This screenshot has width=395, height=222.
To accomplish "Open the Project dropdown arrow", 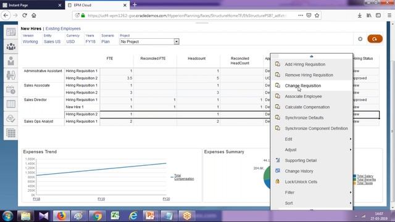I will coord(177,41).
